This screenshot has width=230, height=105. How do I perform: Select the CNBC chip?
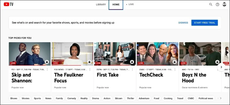(191, 98)
